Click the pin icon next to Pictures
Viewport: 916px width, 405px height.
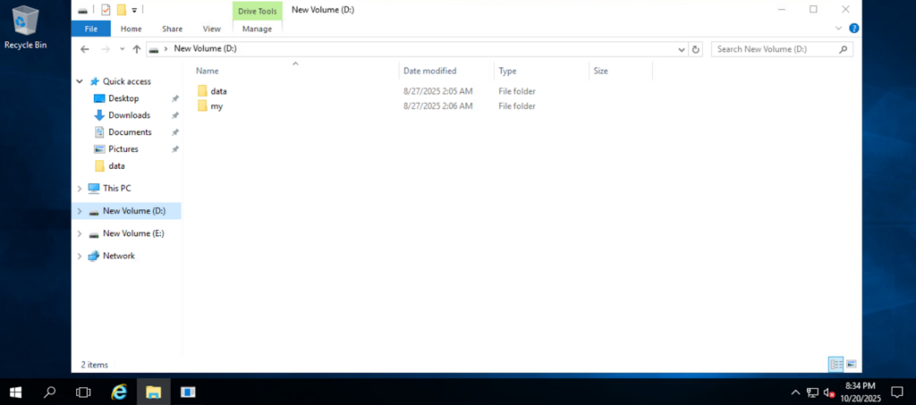click(x=174, y=149)
